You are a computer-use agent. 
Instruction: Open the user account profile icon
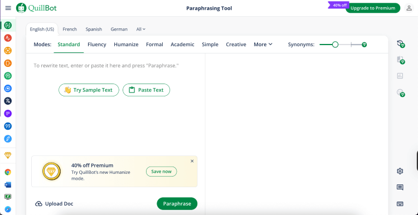pyautogui.click(x=409, y=8)
